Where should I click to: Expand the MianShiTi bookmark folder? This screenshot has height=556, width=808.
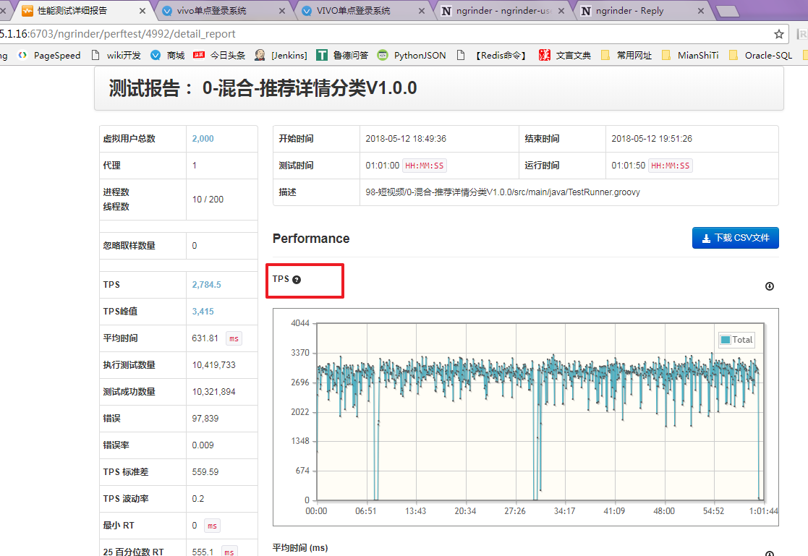689,55
